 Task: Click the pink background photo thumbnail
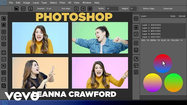100,73
